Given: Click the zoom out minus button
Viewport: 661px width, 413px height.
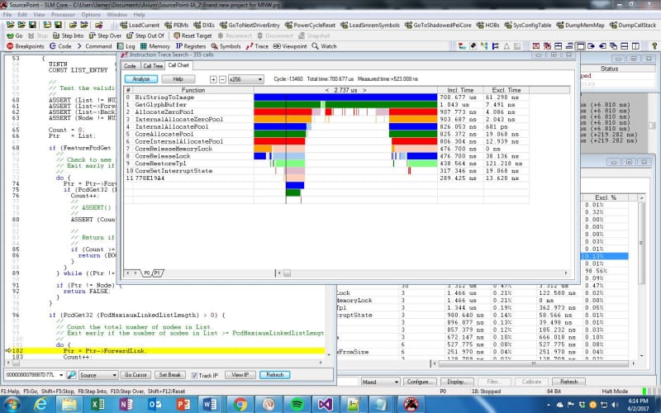Looking at the screenshot, I should point(222,79).
